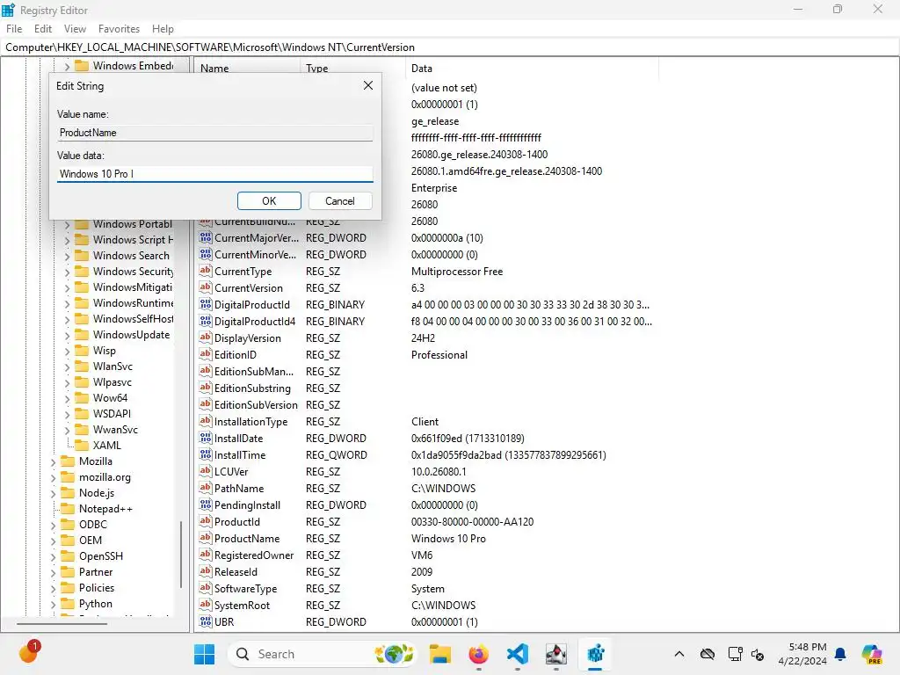Screen dimensions: 900x675
Task: Select the UBR DWORD value icon
Action: click(206, 621)
